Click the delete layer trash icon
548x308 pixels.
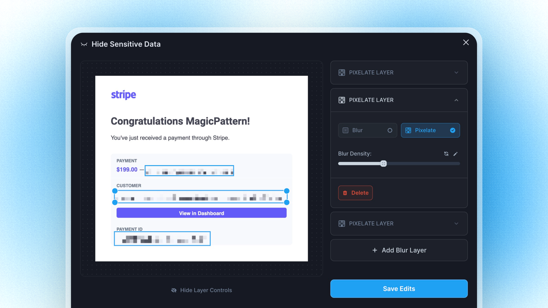[345, 192]
